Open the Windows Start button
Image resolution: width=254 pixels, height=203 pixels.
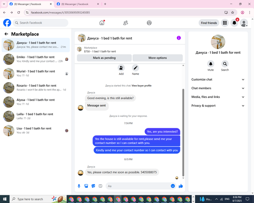coord(5,199)
